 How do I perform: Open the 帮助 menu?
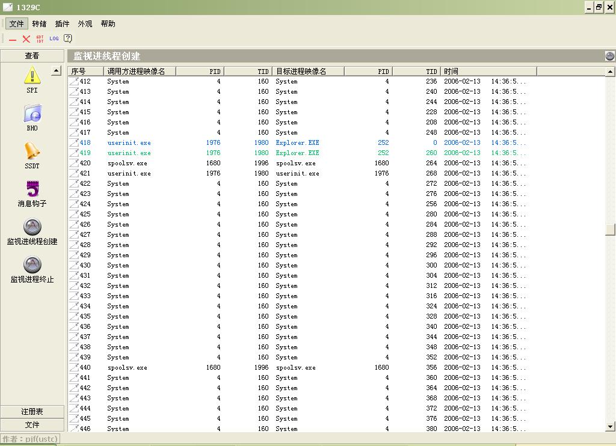point(108,24)
